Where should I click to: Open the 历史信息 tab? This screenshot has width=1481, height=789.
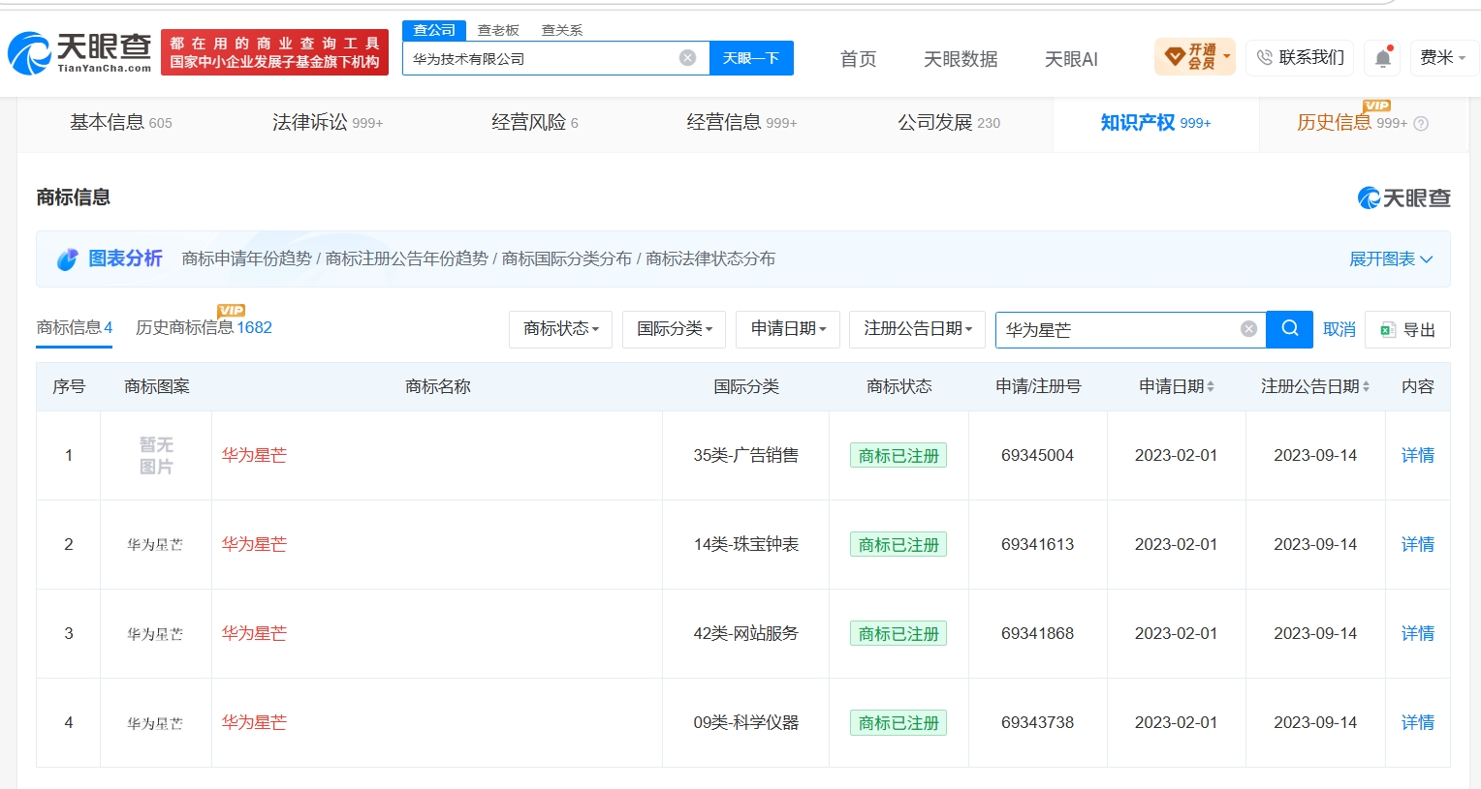click(1352, 123)
